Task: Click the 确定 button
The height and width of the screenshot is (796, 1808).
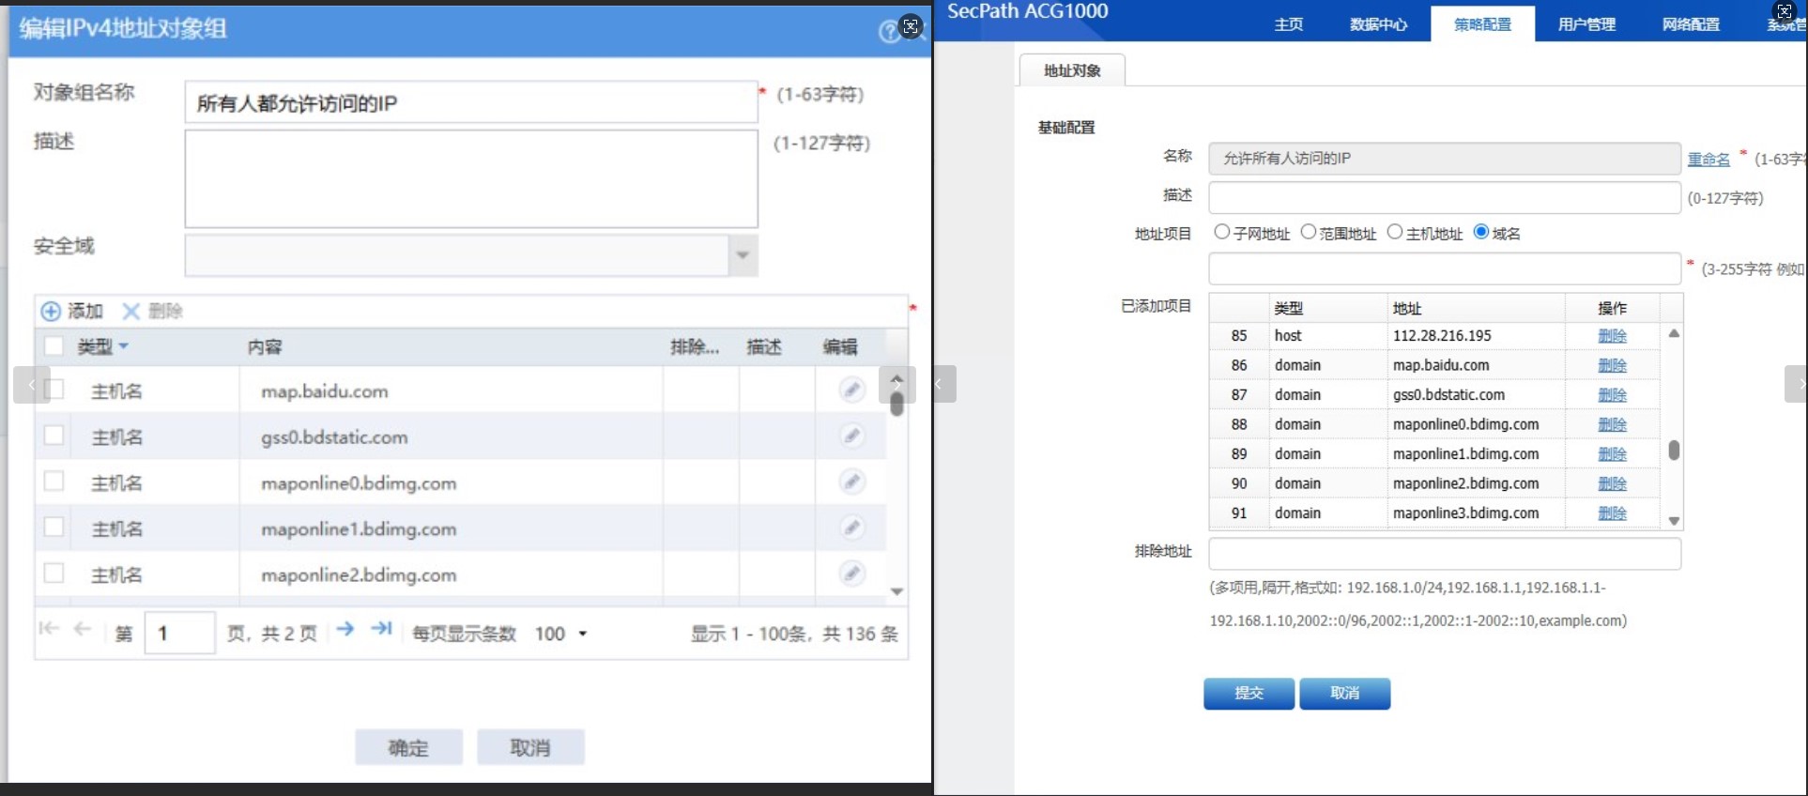Action: [408, 747]
